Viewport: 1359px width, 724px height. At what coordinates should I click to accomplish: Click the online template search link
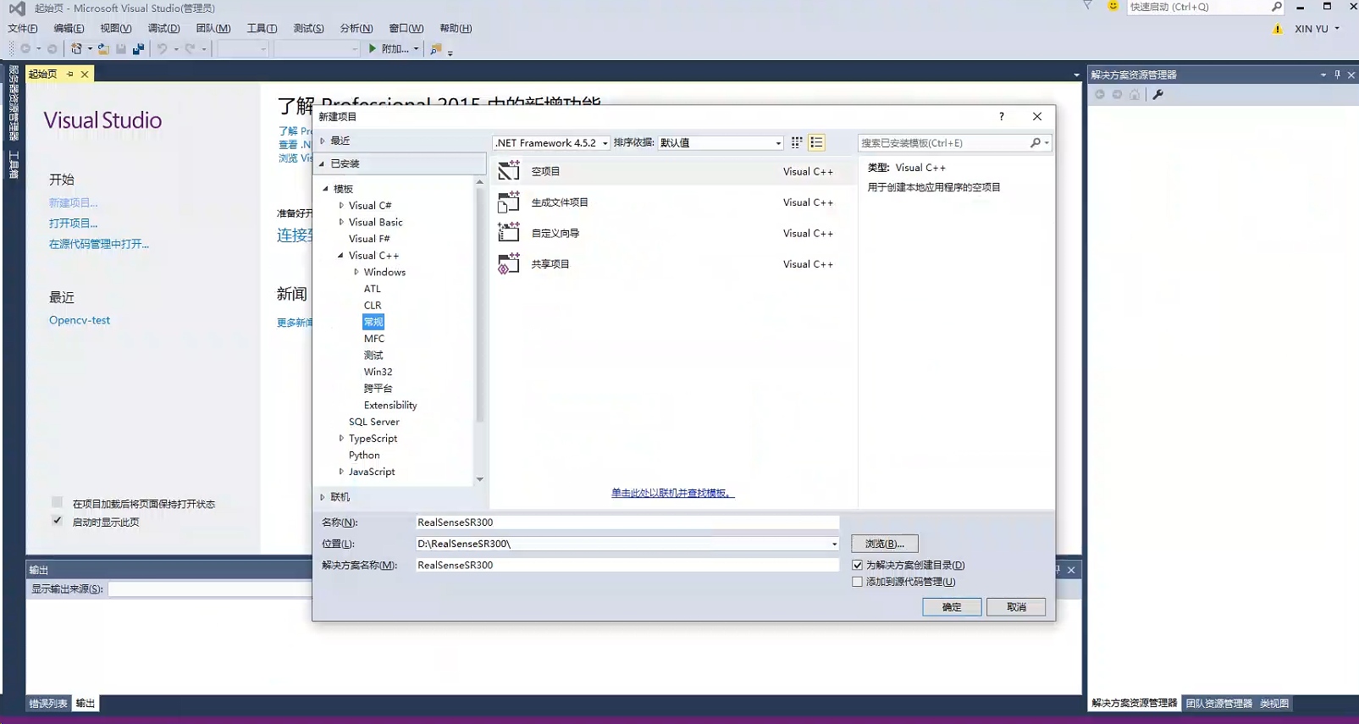(x=672, y=493)
